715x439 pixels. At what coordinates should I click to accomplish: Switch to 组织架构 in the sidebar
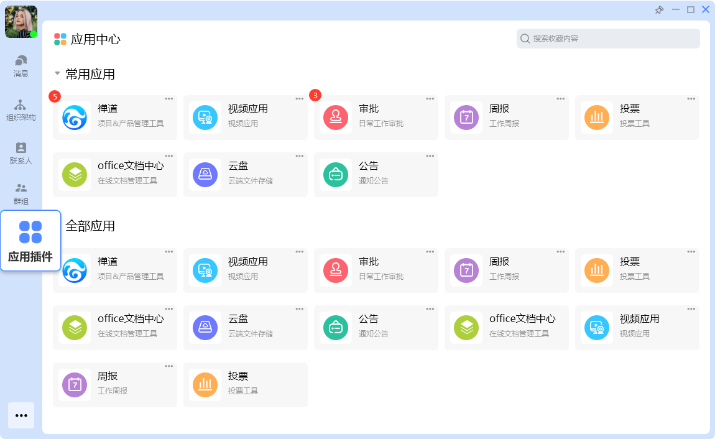21,109
